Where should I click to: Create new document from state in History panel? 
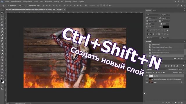[175, 58]
